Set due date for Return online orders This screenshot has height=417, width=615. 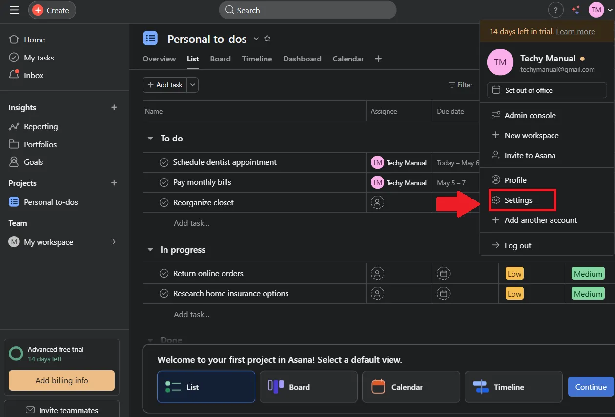(443, 274)
